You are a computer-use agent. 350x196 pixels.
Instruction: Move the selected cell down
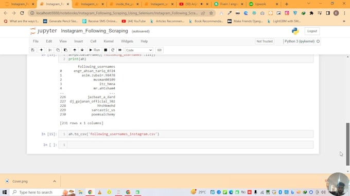click(x=82, y=50)
